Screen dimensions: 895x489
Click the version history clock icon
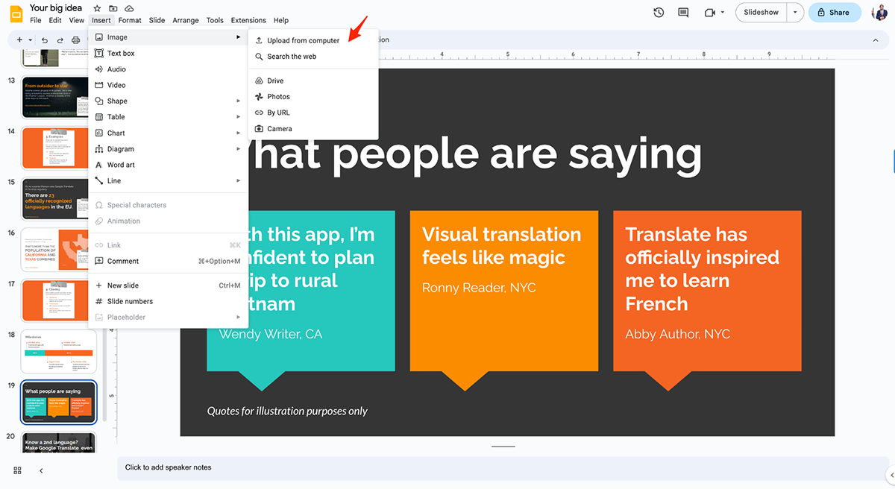click(659, 13)
